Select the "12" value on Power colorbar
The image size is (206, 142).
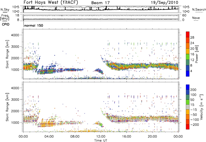pyautogui.click(x=192, y=60)
